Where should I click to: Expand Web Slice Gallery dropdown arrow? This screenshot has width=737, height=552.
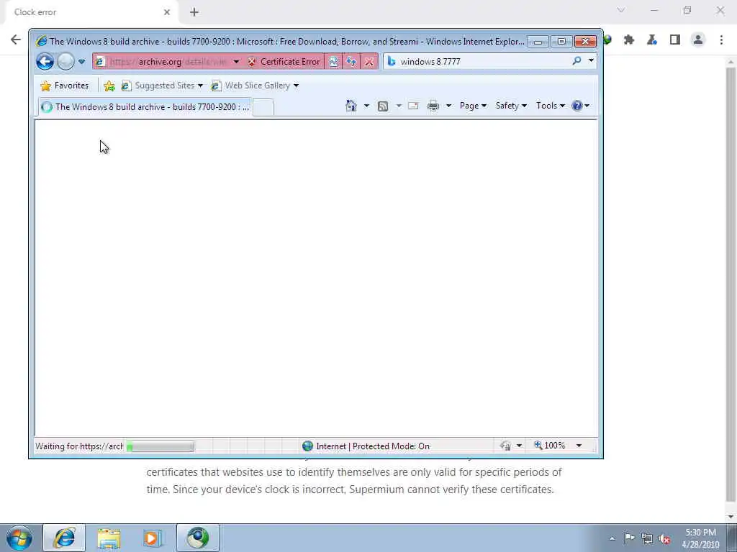click(296, 86)
